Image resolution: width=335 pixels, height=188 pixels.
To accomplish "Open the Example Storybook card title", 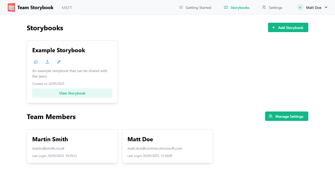I will (59, 50).
